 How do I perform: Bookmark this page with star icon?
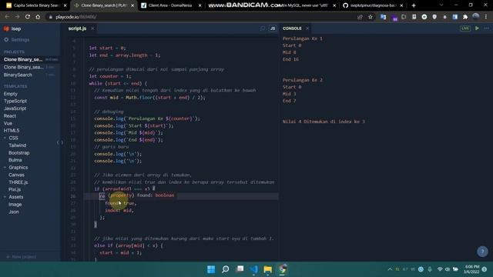click(371, 17)
